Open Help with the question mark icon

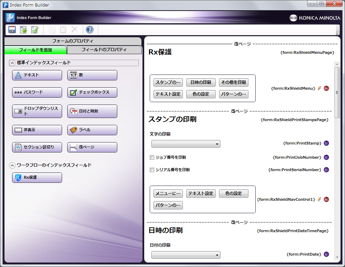90,29
